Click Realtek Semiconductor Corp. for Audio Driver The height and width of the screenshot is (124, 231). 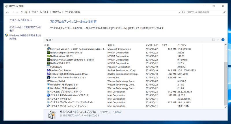click(x=123, y=74)
